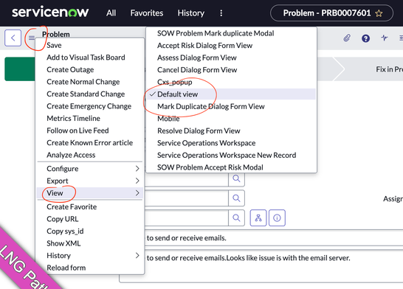Click the back arrow button
This screenshot has height=289, width=403.
(13, 38)
